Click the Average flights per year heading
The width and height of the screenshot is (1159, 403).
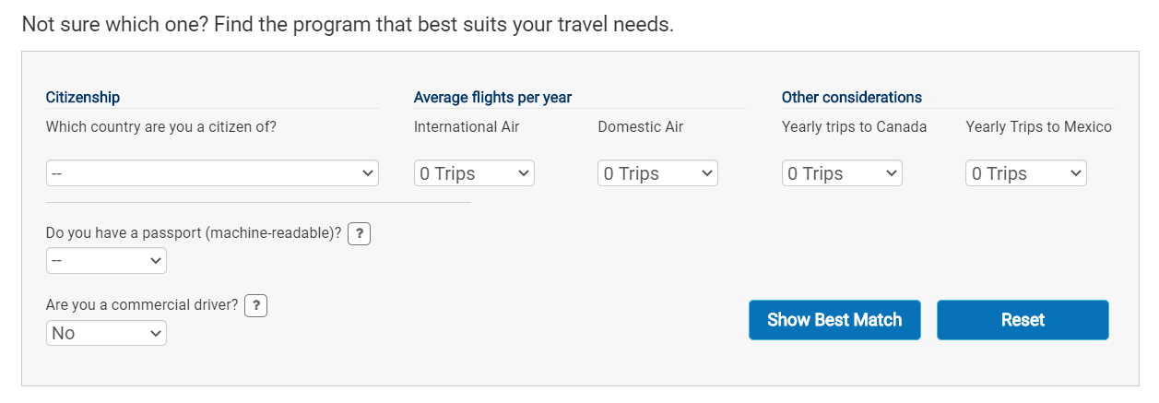[x=492, y=97]
